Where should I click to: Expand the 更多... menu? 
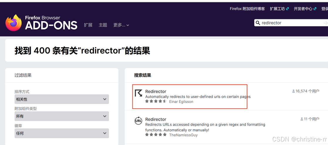121,25
